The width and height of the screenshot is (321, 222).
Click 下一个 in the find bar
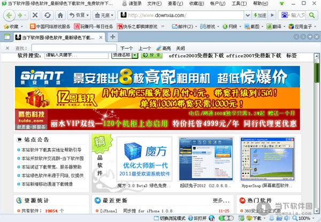pyautogui.click(x=126, y=48)
